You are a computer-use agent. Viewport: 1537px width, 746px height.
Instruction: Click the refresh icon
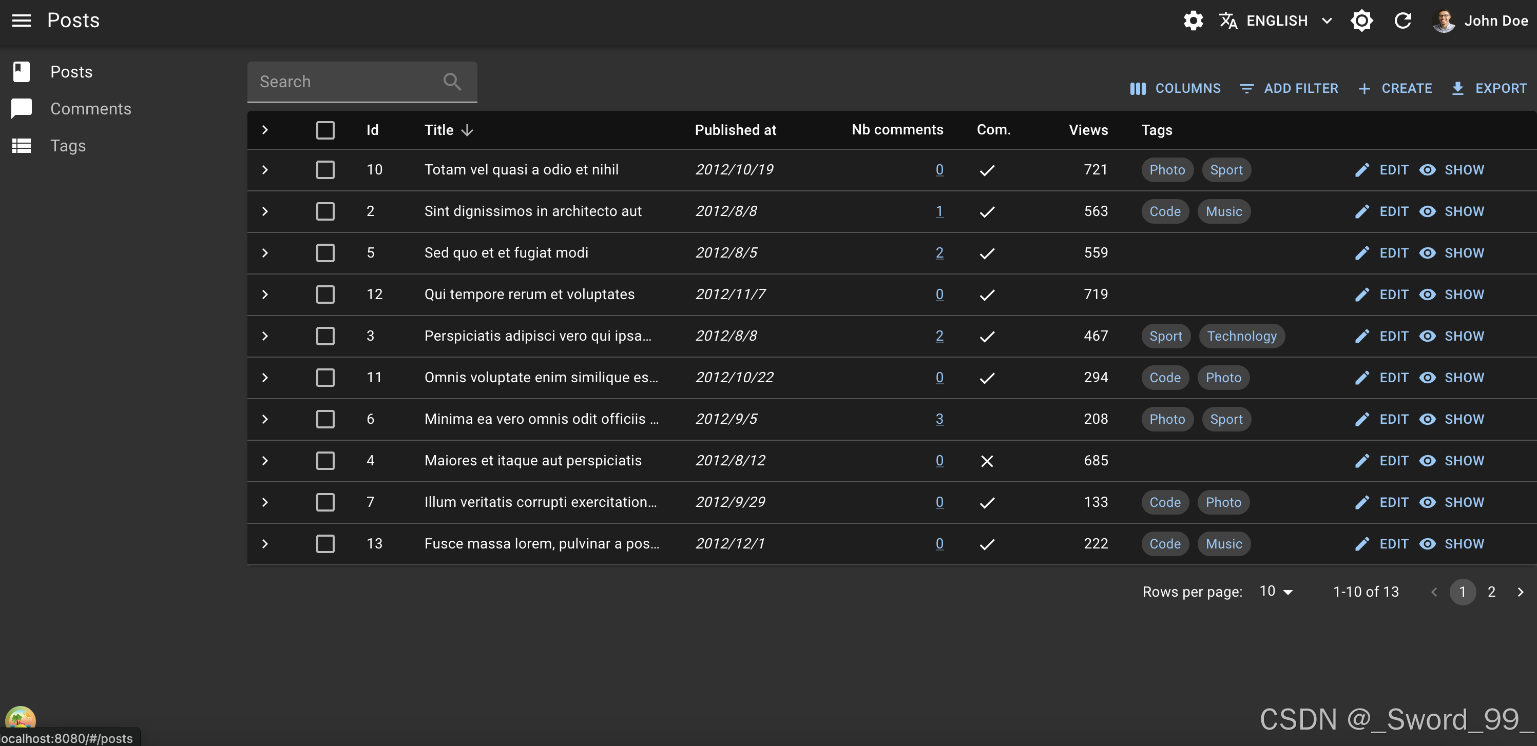click(1402, 21)
